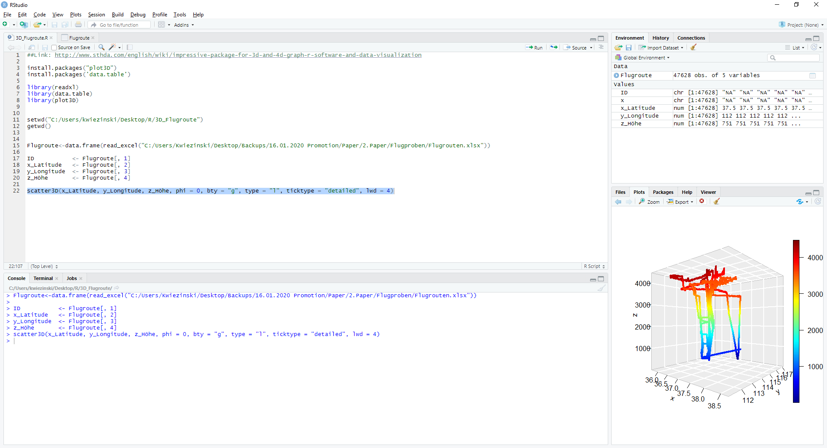Click the Run button in the editor toolbar
827x448 pixels.
coord(534,47)
